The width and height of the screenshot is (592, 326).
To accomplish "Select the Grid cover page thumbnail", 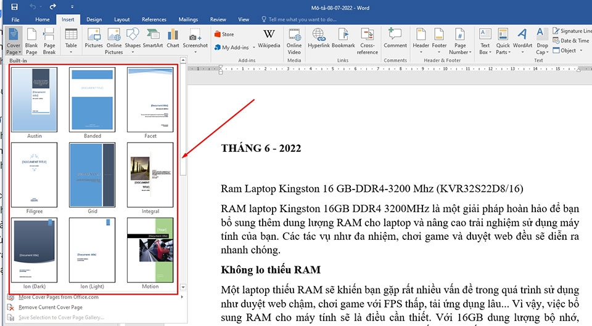I will [92, 175].
